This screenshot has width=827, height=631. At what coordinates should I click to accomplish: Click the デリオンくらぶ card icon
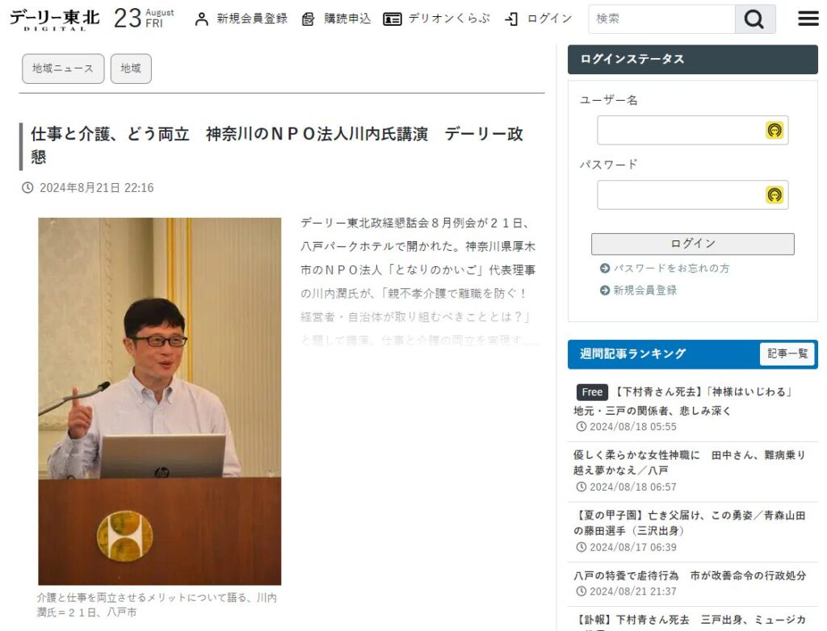(392, 19)
